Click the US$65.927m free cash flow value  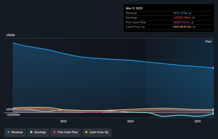(181, 22)
